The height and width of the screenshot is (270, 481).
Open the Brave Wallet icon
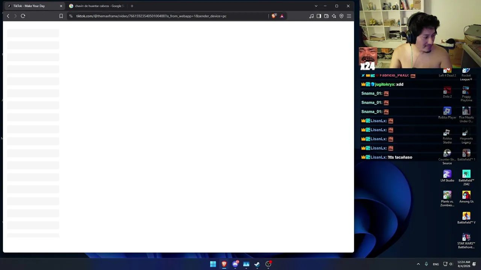(x=326, y=16)
